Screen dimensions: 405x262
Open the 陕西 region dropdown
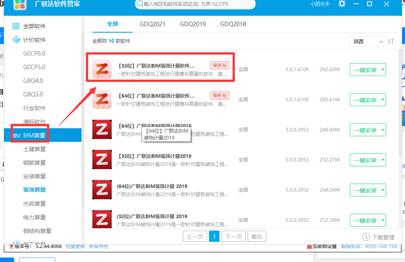(x=367, y=41)
